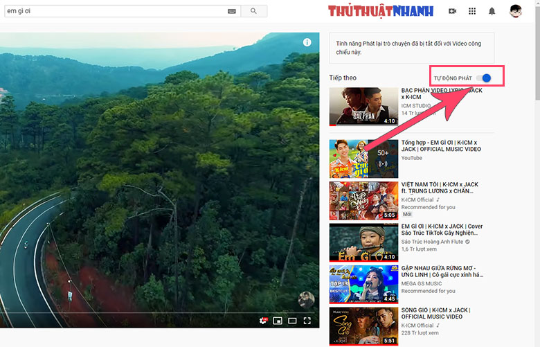Click the create video camera icon
Screen dimensions: 540x347
tap(453, 11)
